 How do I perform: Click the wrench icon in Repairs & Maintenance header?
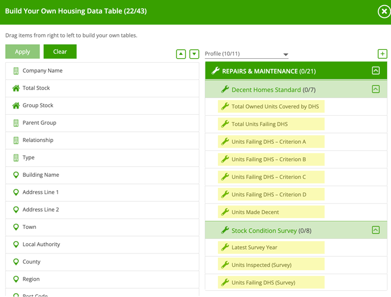216,71
